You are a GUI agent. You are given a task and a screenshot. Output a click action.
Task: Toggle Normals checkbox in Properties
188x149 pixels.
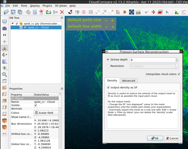point(35,109)
